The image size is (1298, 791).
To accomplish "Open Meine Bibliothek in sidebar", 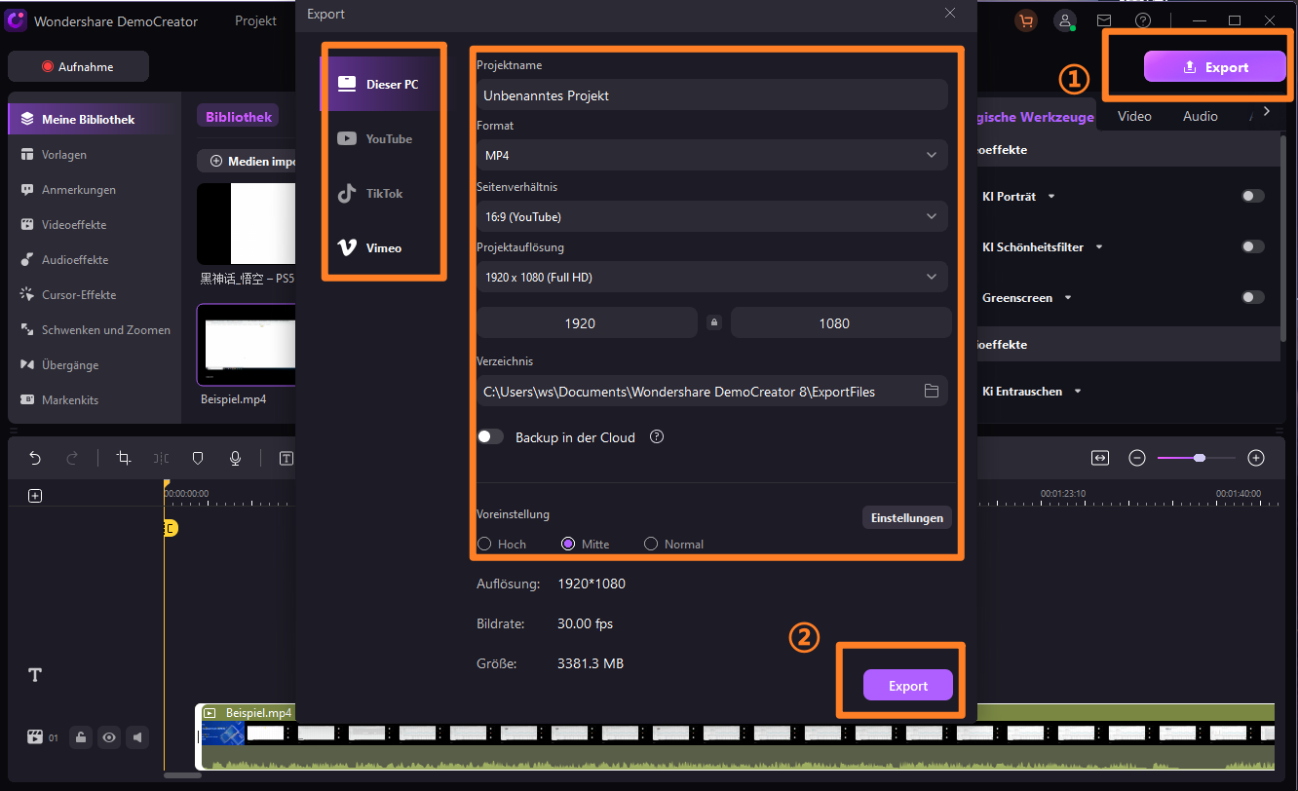I will pos(90,119).
